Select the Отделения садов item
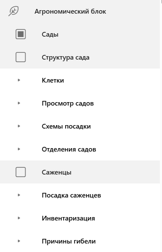Viewport: 162px width, 252px height. click(69, 149)
